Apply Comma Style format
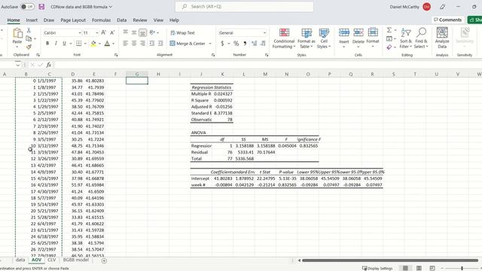 point(245,44)
